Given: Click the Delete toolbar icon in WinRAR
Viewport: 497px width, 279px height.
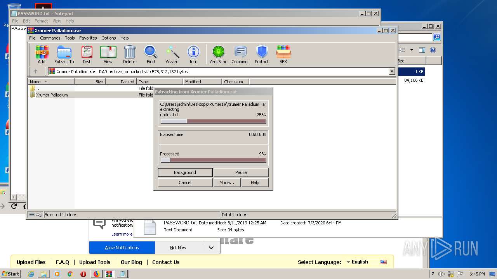Looking at the screenshot, I should click(x=129, y=54).
